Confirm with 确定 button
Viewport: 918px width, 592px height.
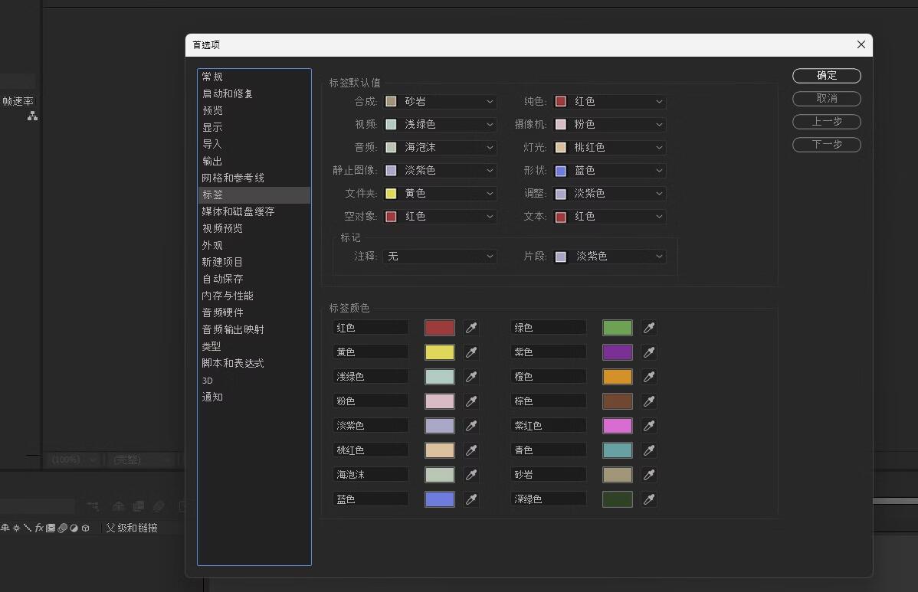click(x=827, y=76)
